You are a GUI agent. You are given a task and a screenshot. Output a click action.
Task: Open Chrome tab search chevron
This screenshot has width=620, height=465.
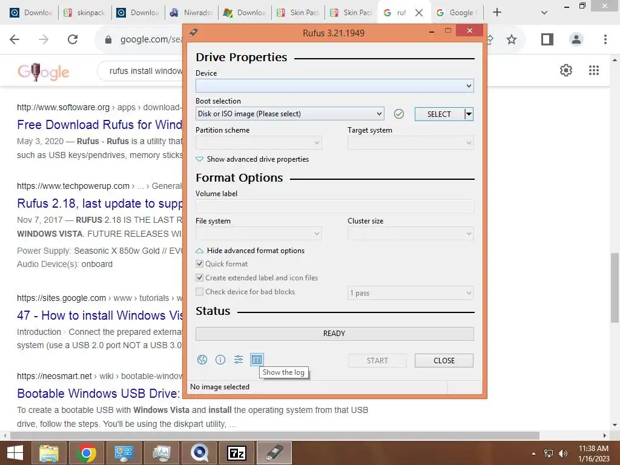(544, 13)
